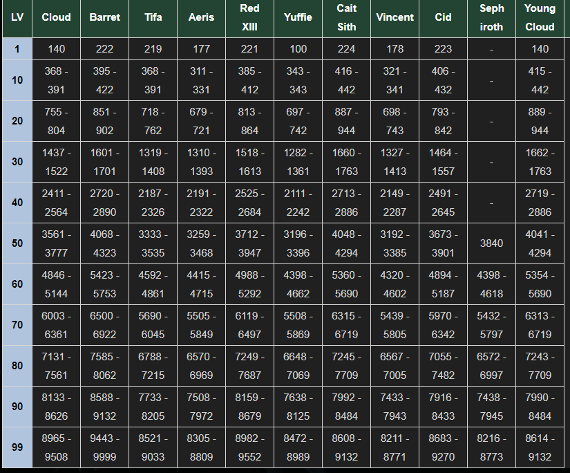Click Sephiroth's level 60 cell 4398 - 4618
This screenshot has height=473, width=570.
point(491,284)
